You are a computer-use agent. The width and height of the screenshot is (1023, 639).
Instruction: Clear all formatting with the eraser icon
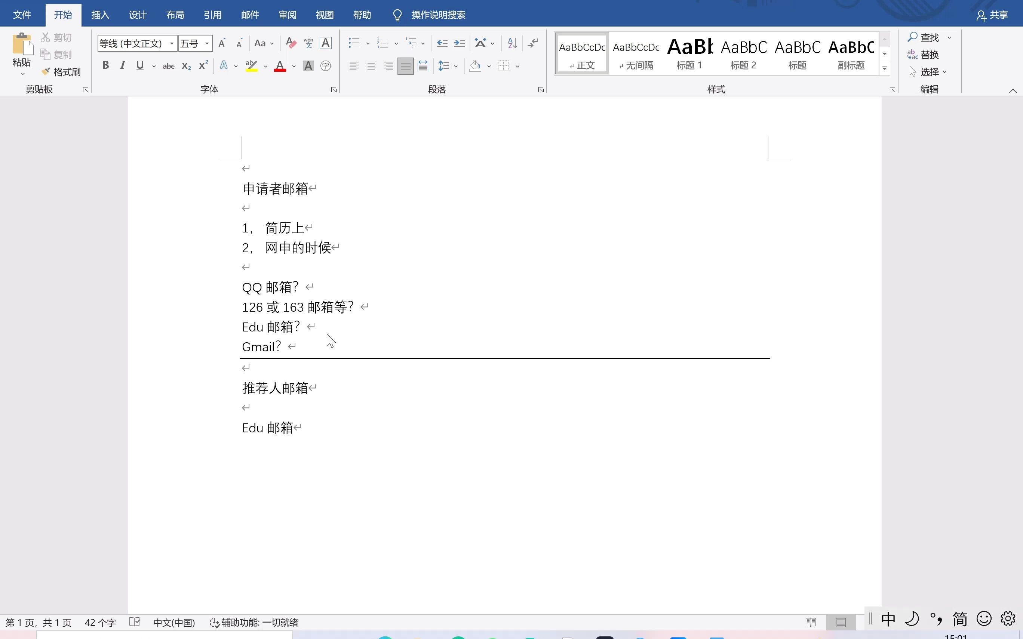[x=291, y=43]
